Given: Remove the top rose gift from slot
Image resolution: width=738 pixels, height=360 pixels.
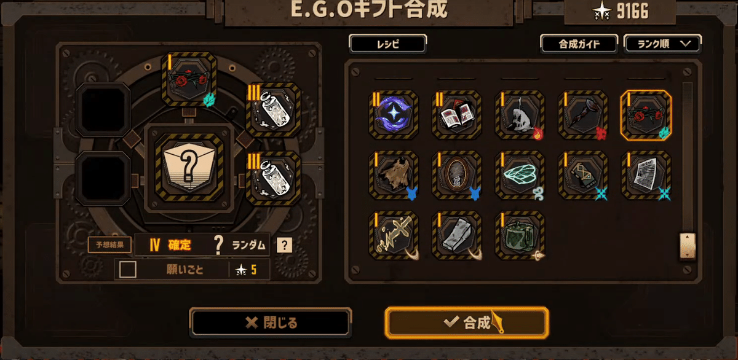Looking at the screenshot, I should [189, 79].
